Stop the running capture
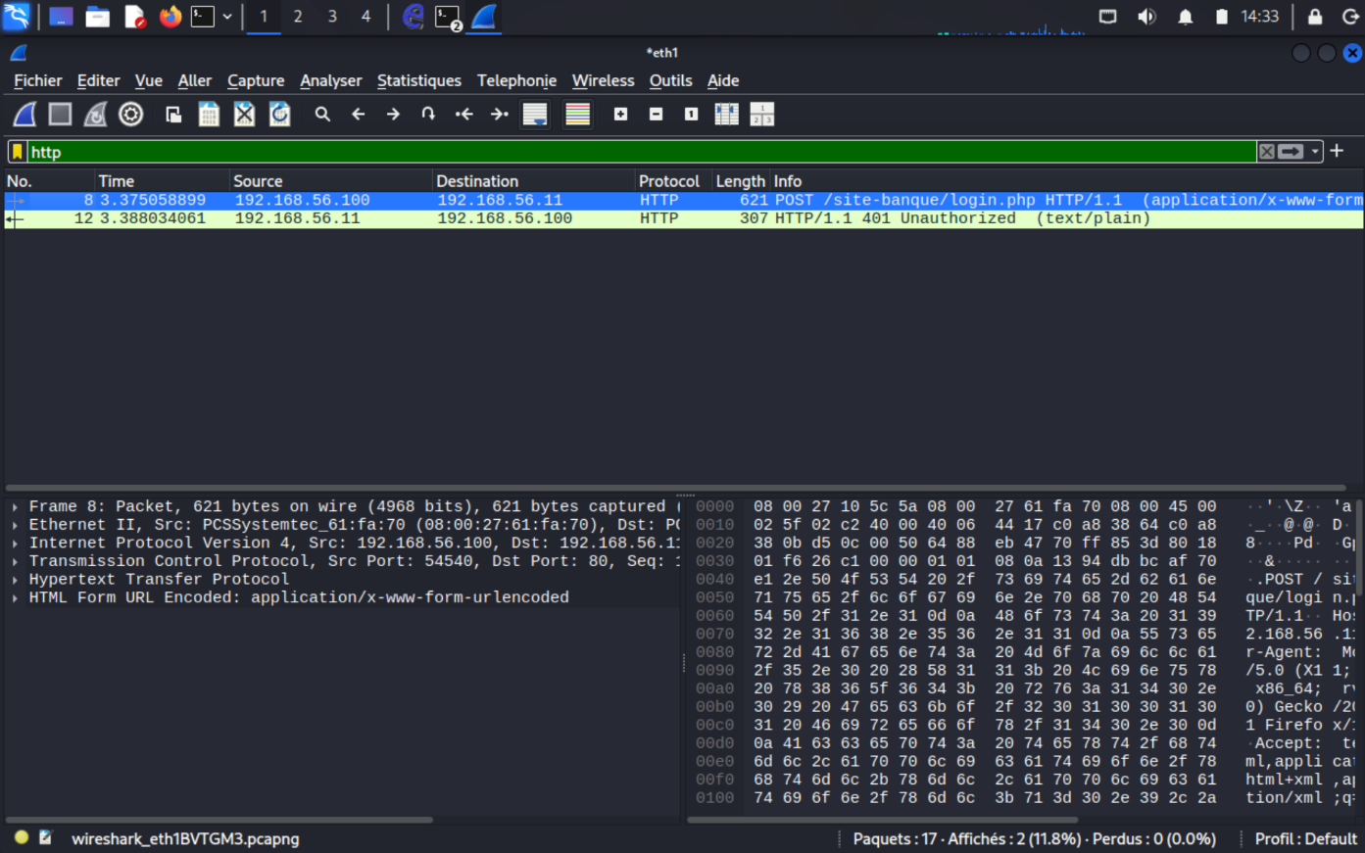Screen dimensions: 1365x853 click(x=59, y=114)
